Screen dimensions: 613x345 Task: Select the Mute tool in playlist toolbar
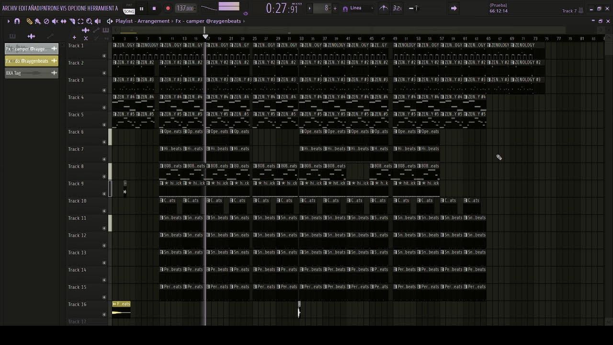[55, 21]
